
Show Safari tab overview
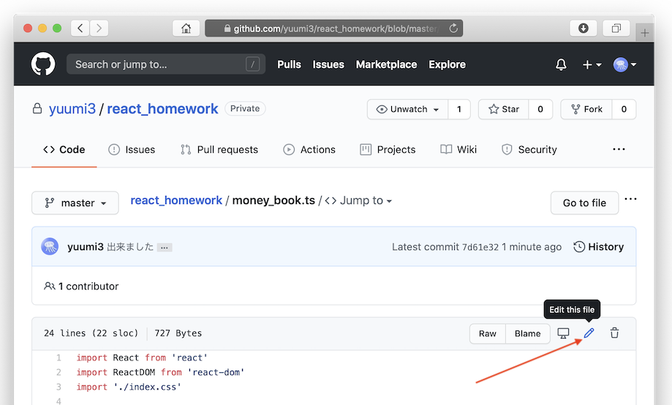coord(616,29)
